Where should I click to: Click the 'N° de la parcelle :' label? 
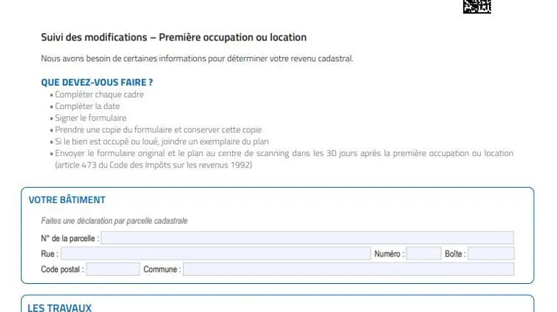click(x=70, y=238)
